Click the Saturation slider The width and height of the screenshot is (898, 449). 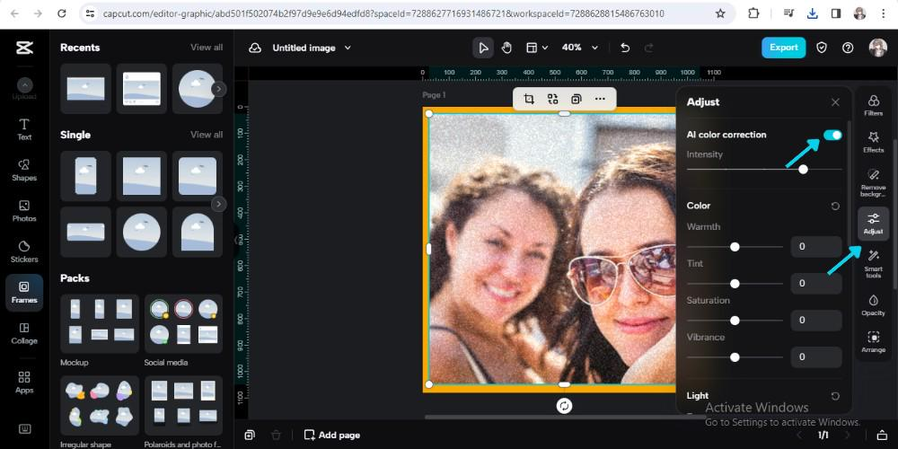[735, 321]
